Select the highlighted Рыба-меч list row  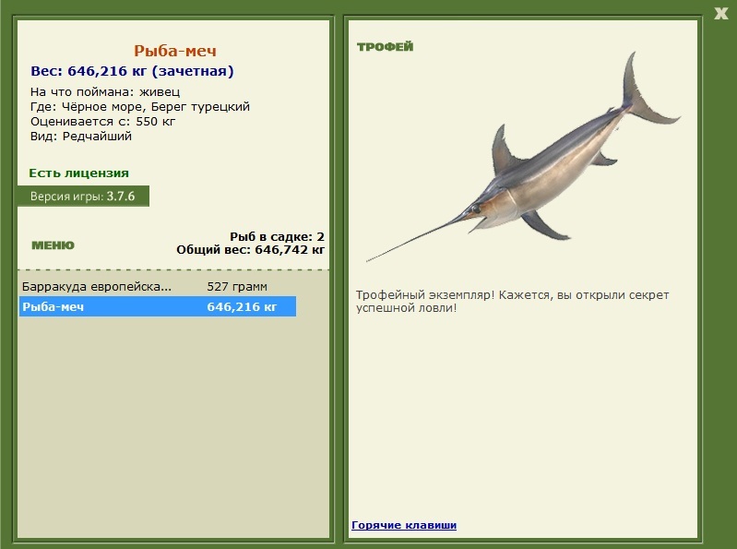[x=158, y=306]
